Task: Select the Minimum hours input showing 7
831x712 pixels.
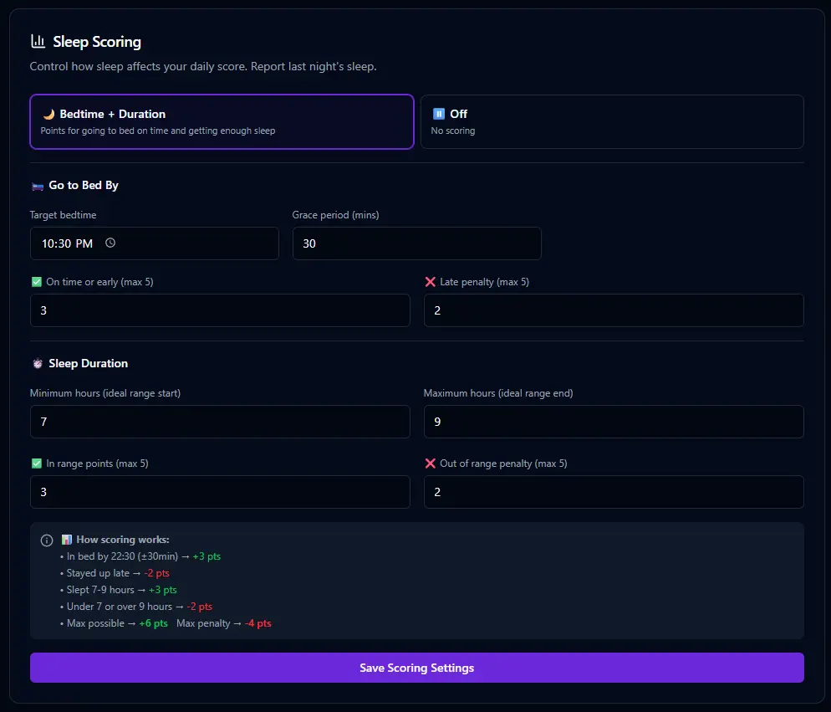Action: pos(220,422)
